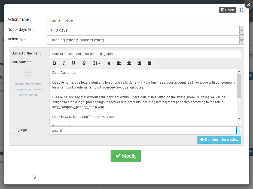
Task: Click the No. of days help icon
Action: pyautogui.click(x=30, y=29)
